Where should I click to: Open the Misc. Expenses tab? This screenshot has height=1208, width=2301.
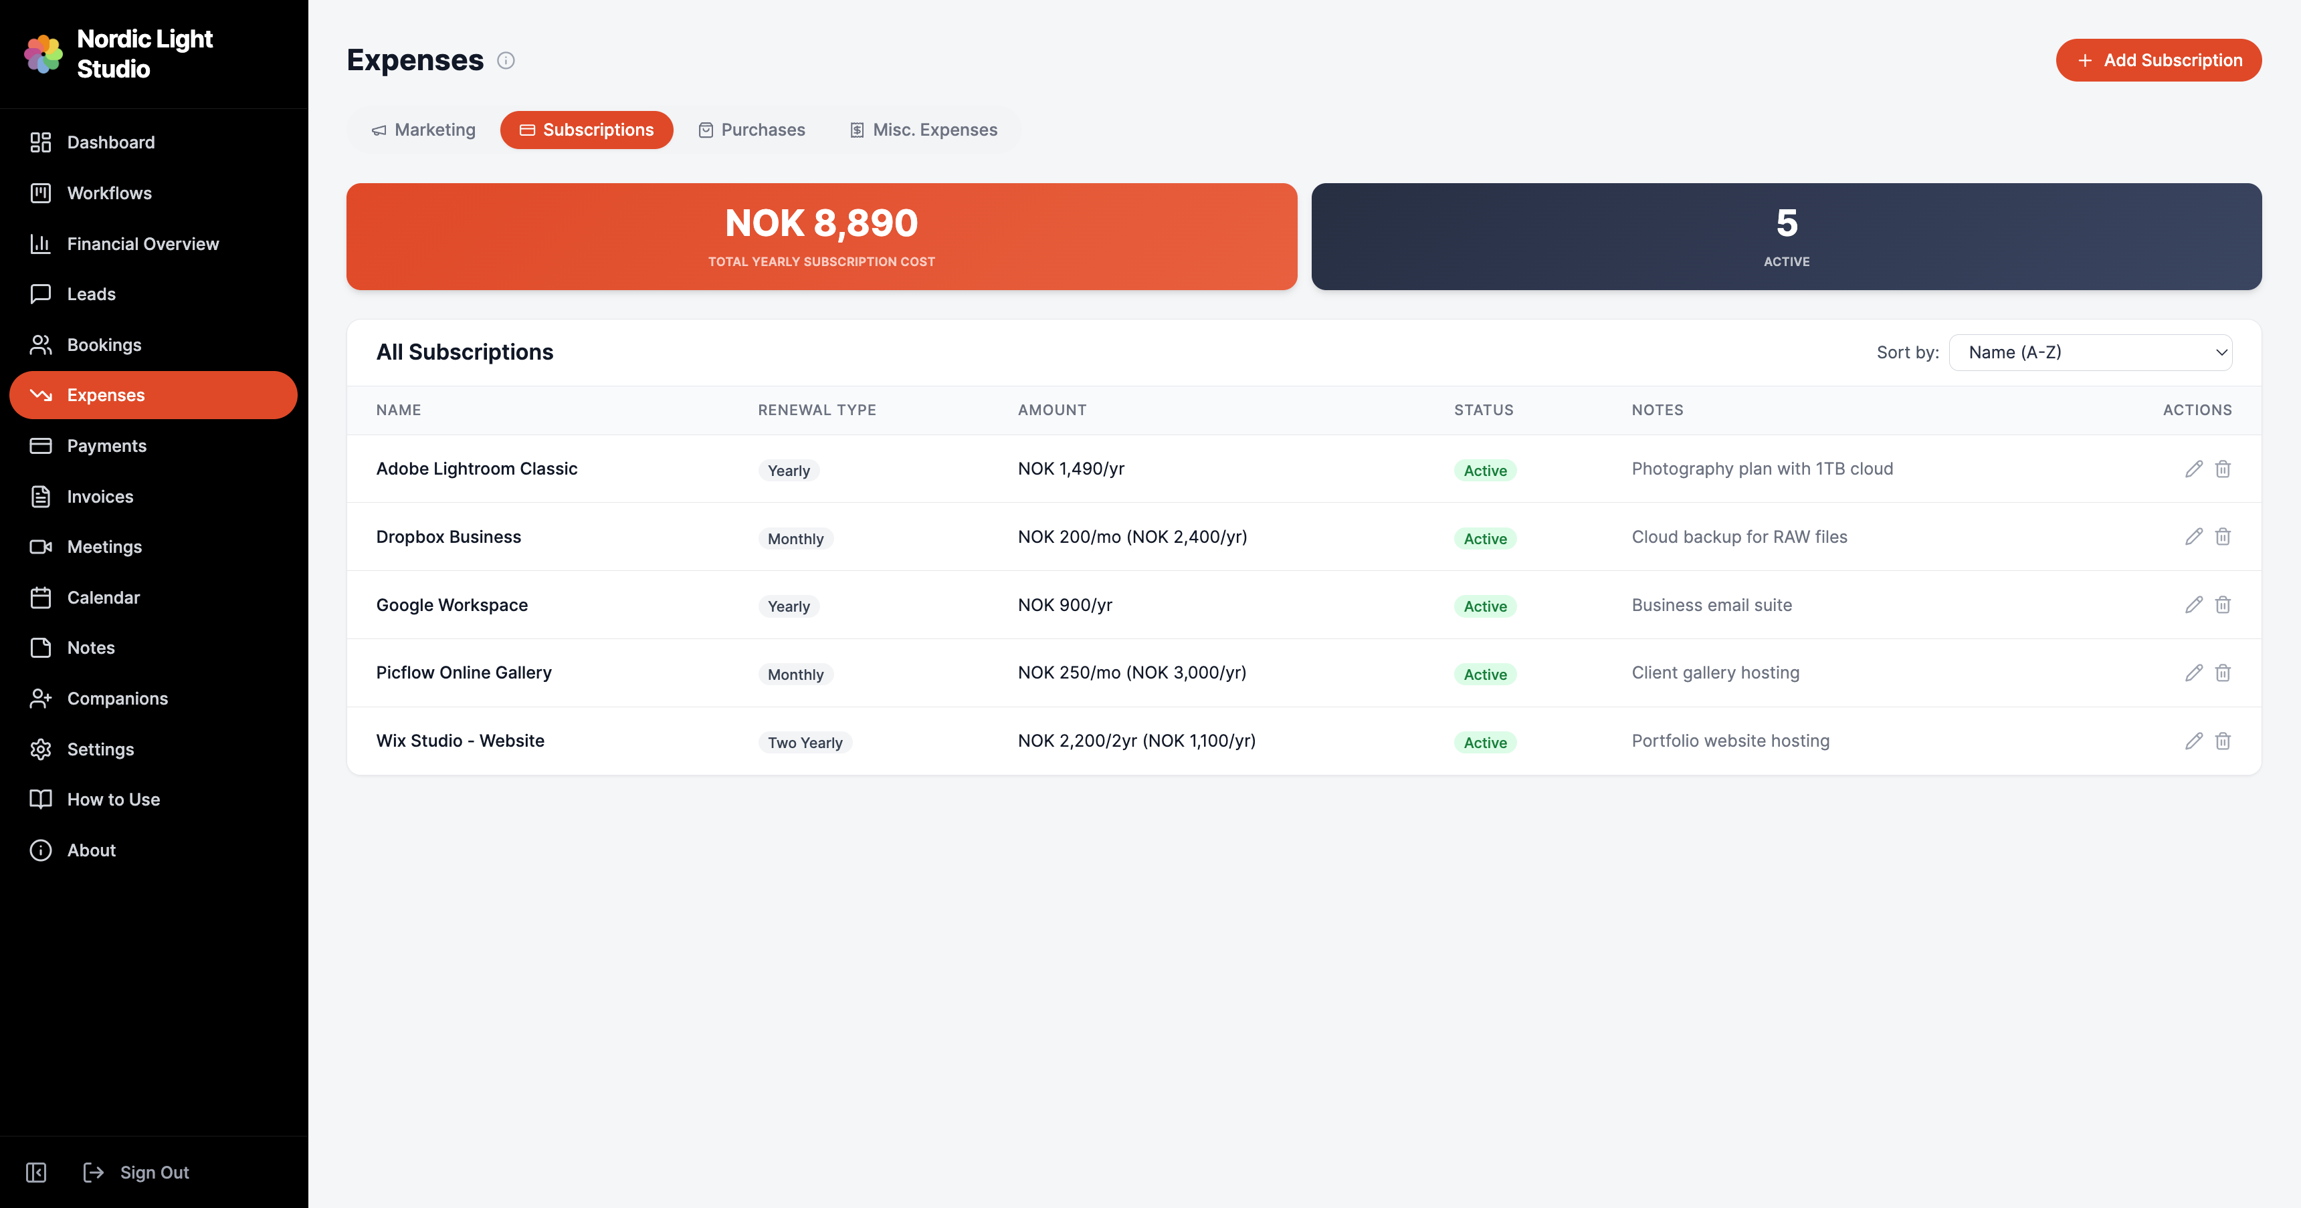coord(922,130)
